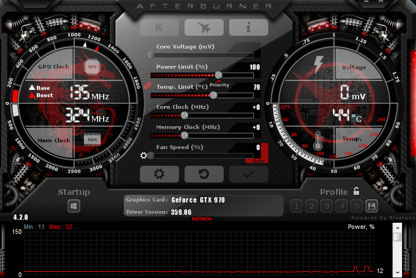
Task: Select profile slot 2
Action: tap(312, 206)
